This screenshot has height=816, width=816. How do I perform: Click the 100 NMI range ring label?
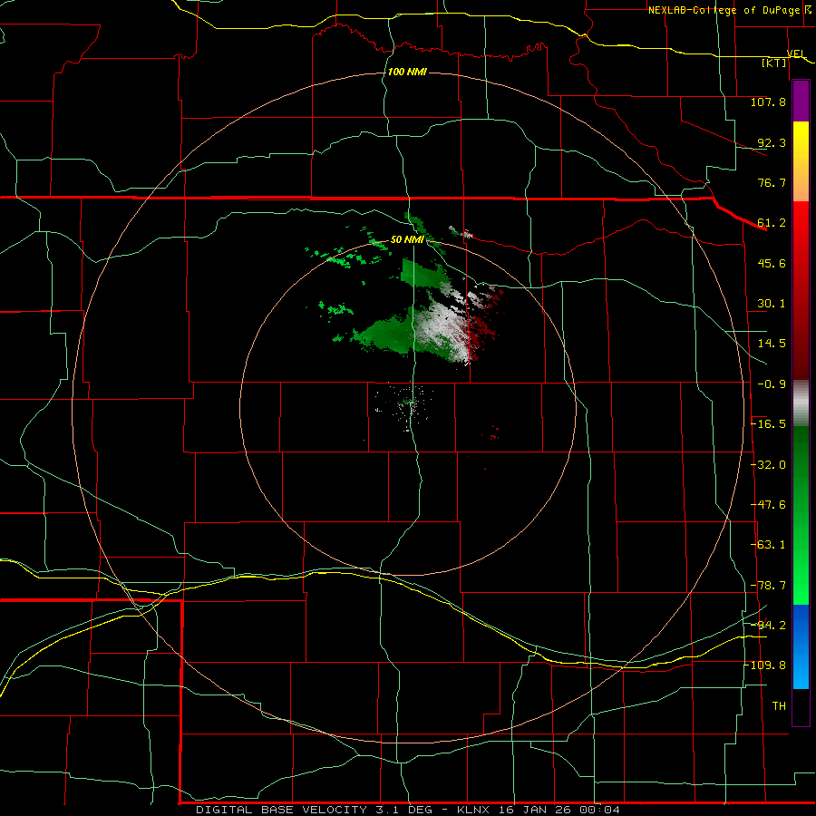[407, 72]
